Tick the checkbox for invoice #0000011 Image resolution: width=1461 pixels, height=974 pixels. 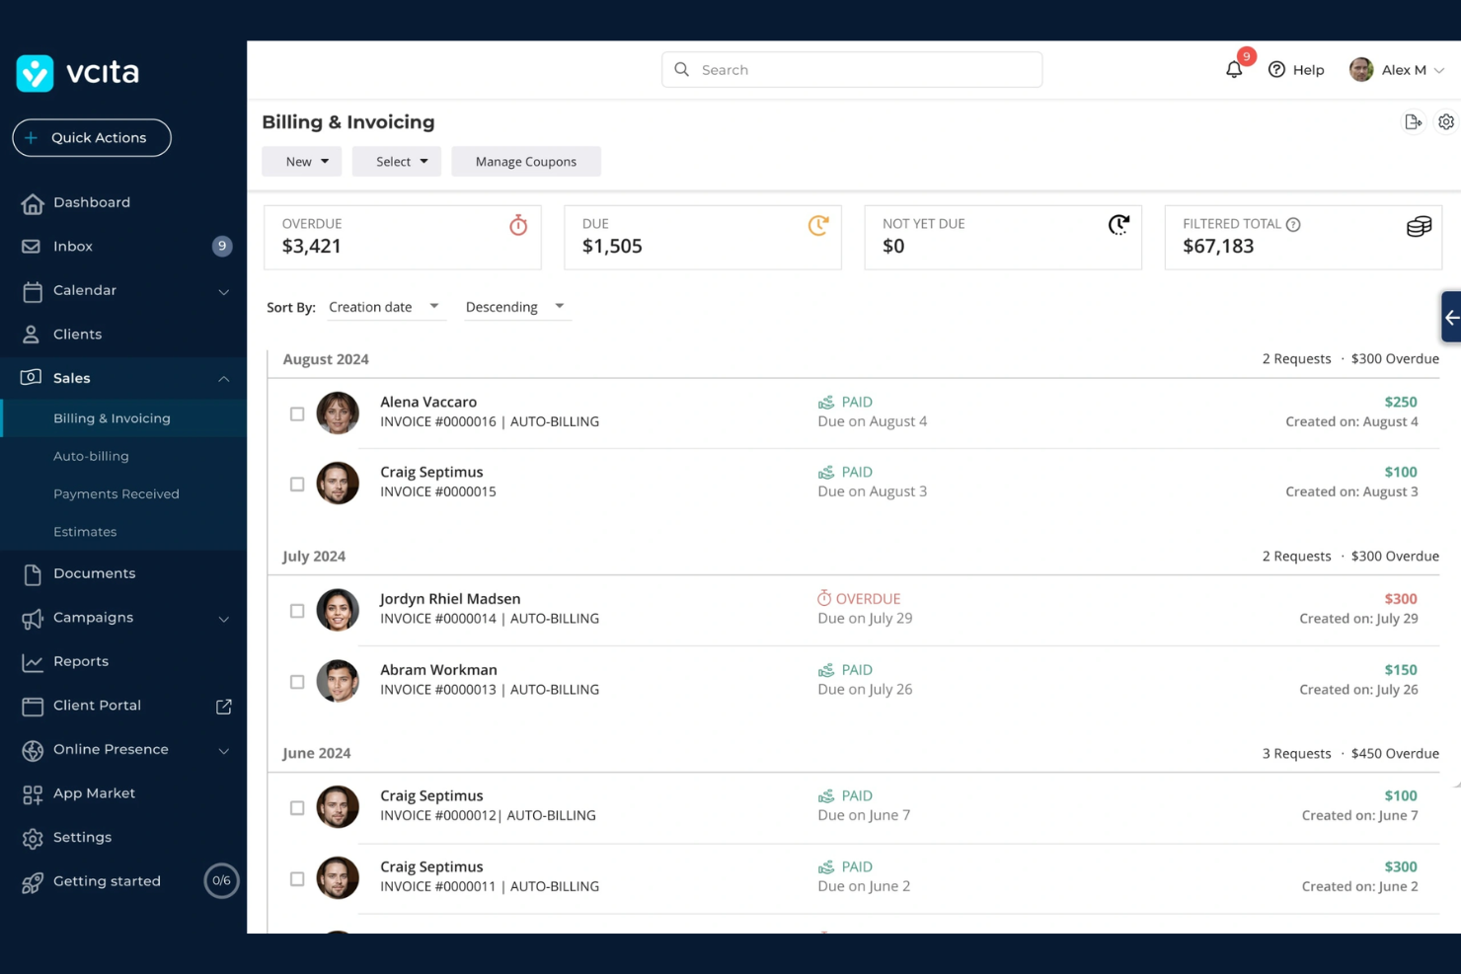click(296, 878)
